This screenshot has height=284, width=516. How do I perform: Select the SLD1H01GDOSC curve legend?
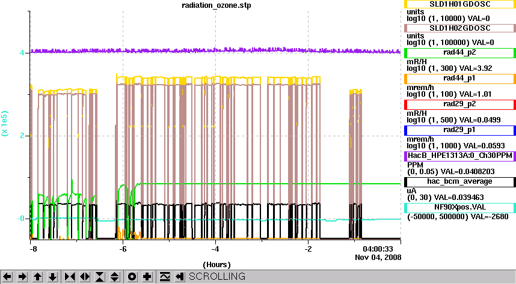(x=459, y=4)
